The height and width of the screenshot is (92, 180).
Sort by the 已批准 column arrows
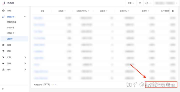(65, 11)
